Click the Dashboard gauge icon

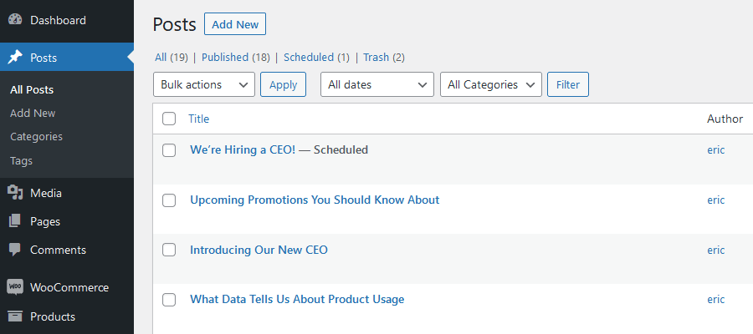tap(15, 20)
